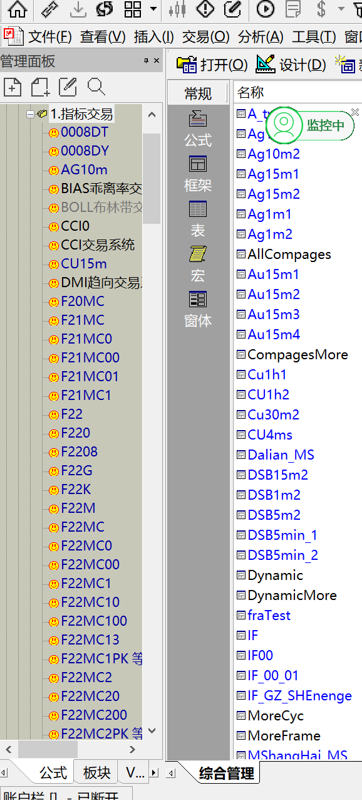The image size is (362, 800).
Task: Click the Home icon in top toolbar
Action: tap(17, 9)
